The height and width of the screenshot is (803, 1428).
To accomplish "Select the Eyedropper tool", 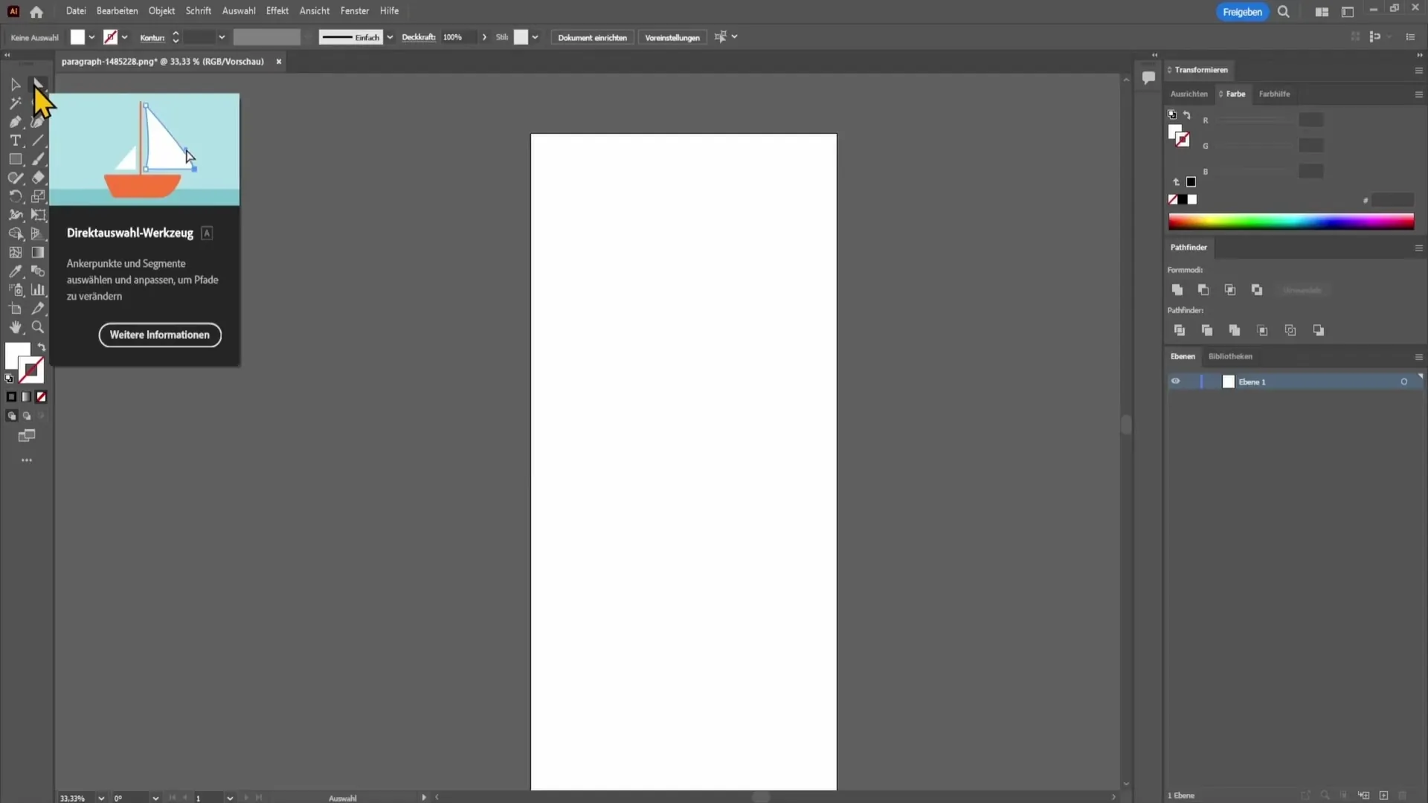I will click(15, 271).
